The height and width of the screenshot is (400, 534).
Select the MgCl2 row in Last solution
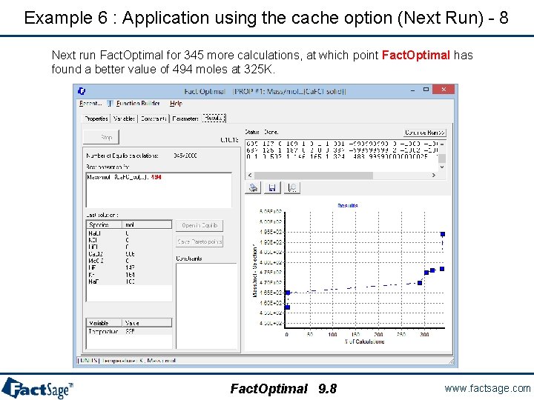(x=129, y=261)
